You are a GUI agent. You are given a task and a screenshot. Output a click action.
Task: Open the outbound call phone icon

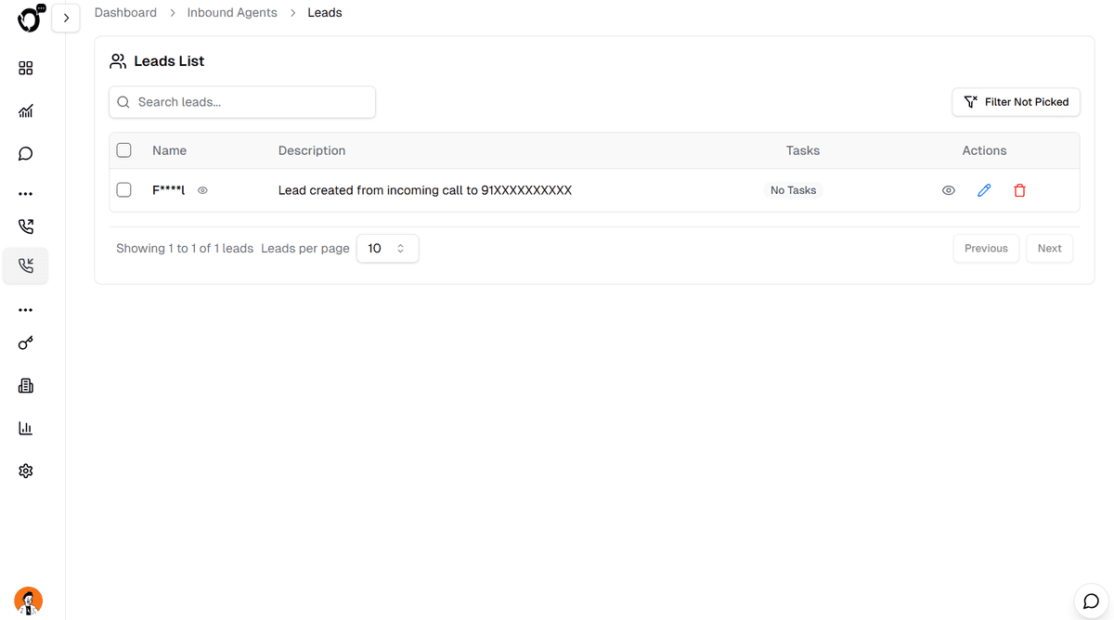26,226
